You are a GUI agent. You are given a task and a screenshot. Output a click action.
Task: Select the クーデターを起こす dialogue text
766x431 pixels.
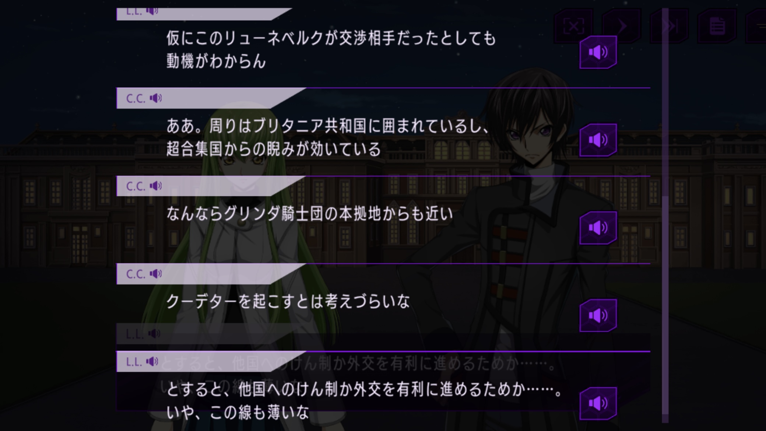click(288, 302)
